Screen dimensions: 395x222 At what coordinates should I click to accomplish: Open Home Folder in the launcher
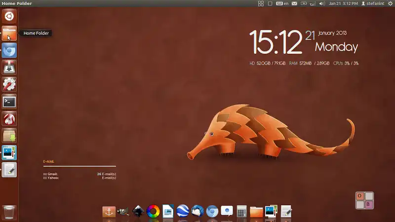click(x=9, y=33)
